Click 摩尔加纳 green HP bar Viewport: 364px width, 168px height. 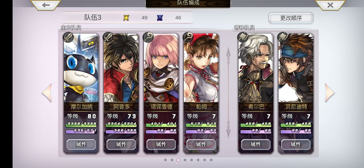81,124
